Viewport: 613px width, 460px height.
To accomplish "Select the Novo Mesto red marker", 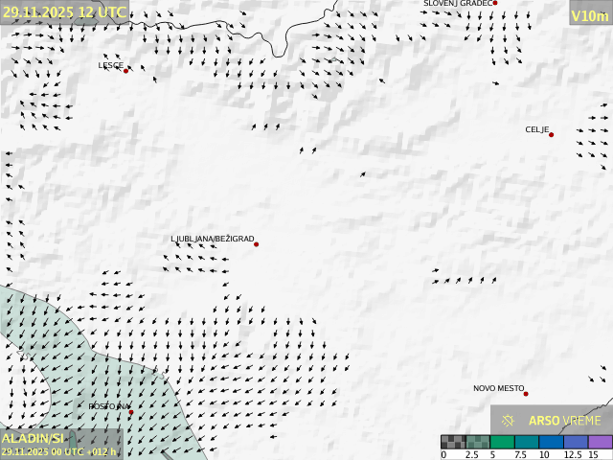I will [525, 394].
